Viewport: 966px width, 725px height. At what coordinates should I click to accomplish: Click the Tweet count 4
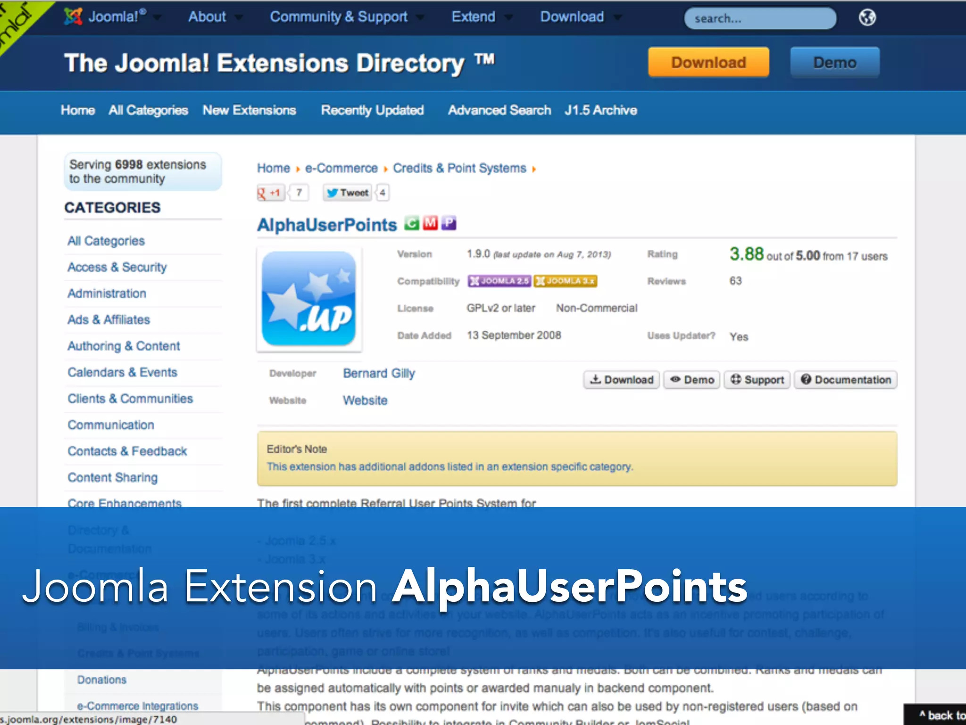[x=383, y=193]
